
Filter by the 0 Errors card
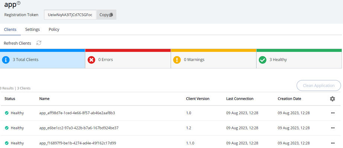pyautogui.click(x=128, y=59)
